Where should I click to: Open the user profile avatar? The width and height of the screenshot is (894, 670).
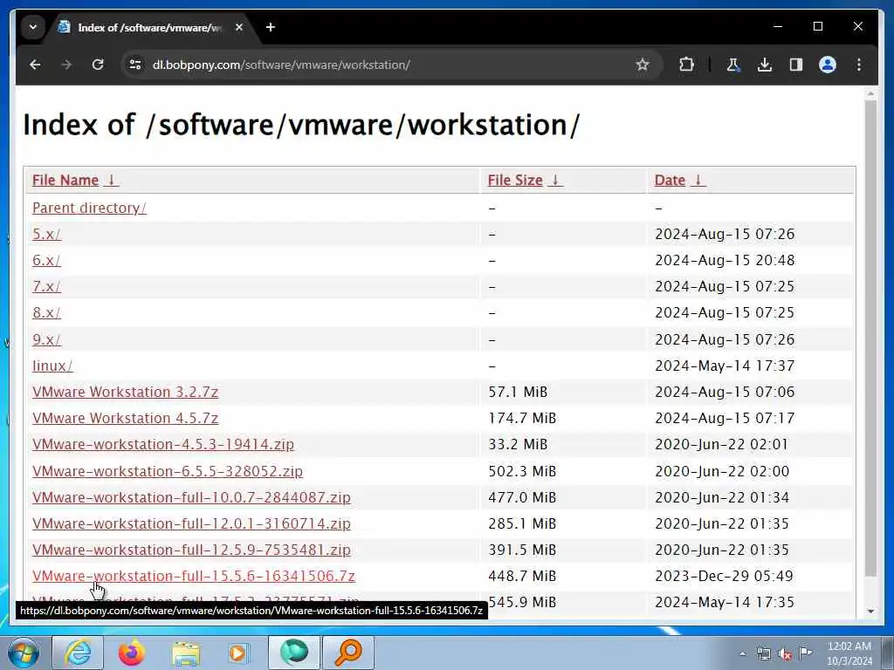(x=828, y=65)
